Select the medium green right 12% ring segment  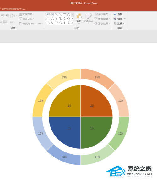click(121, 133)
